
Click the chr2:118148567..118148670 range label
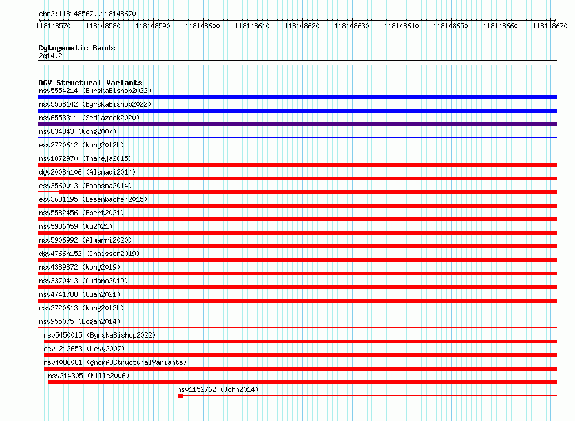pos(87,14)
